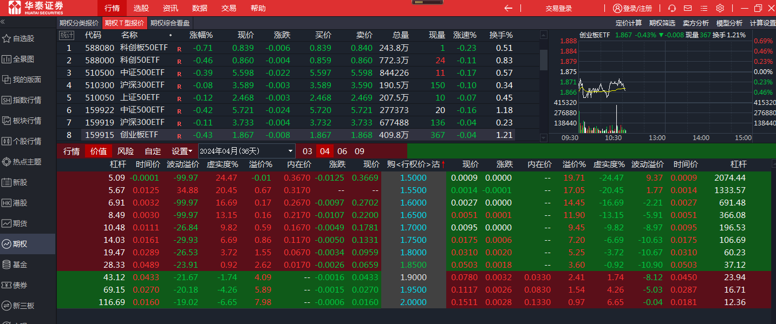Open the 定价计算 pricing calculator link
This screenshot has width=776, height=324.
[x=629, y=23]
